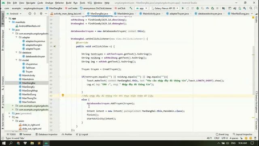Open the VCS menu

pos(89,3)
